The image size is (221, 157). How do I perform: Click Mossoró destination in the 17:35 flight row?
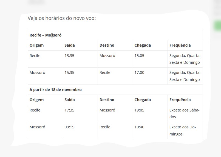point(107,110)
